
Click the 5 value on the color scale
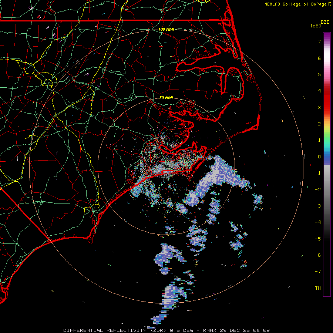click(x=319, y=74)
